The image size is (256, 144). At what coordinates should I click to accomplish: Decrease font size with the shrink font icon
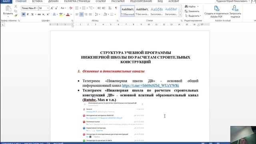(56, 8)
